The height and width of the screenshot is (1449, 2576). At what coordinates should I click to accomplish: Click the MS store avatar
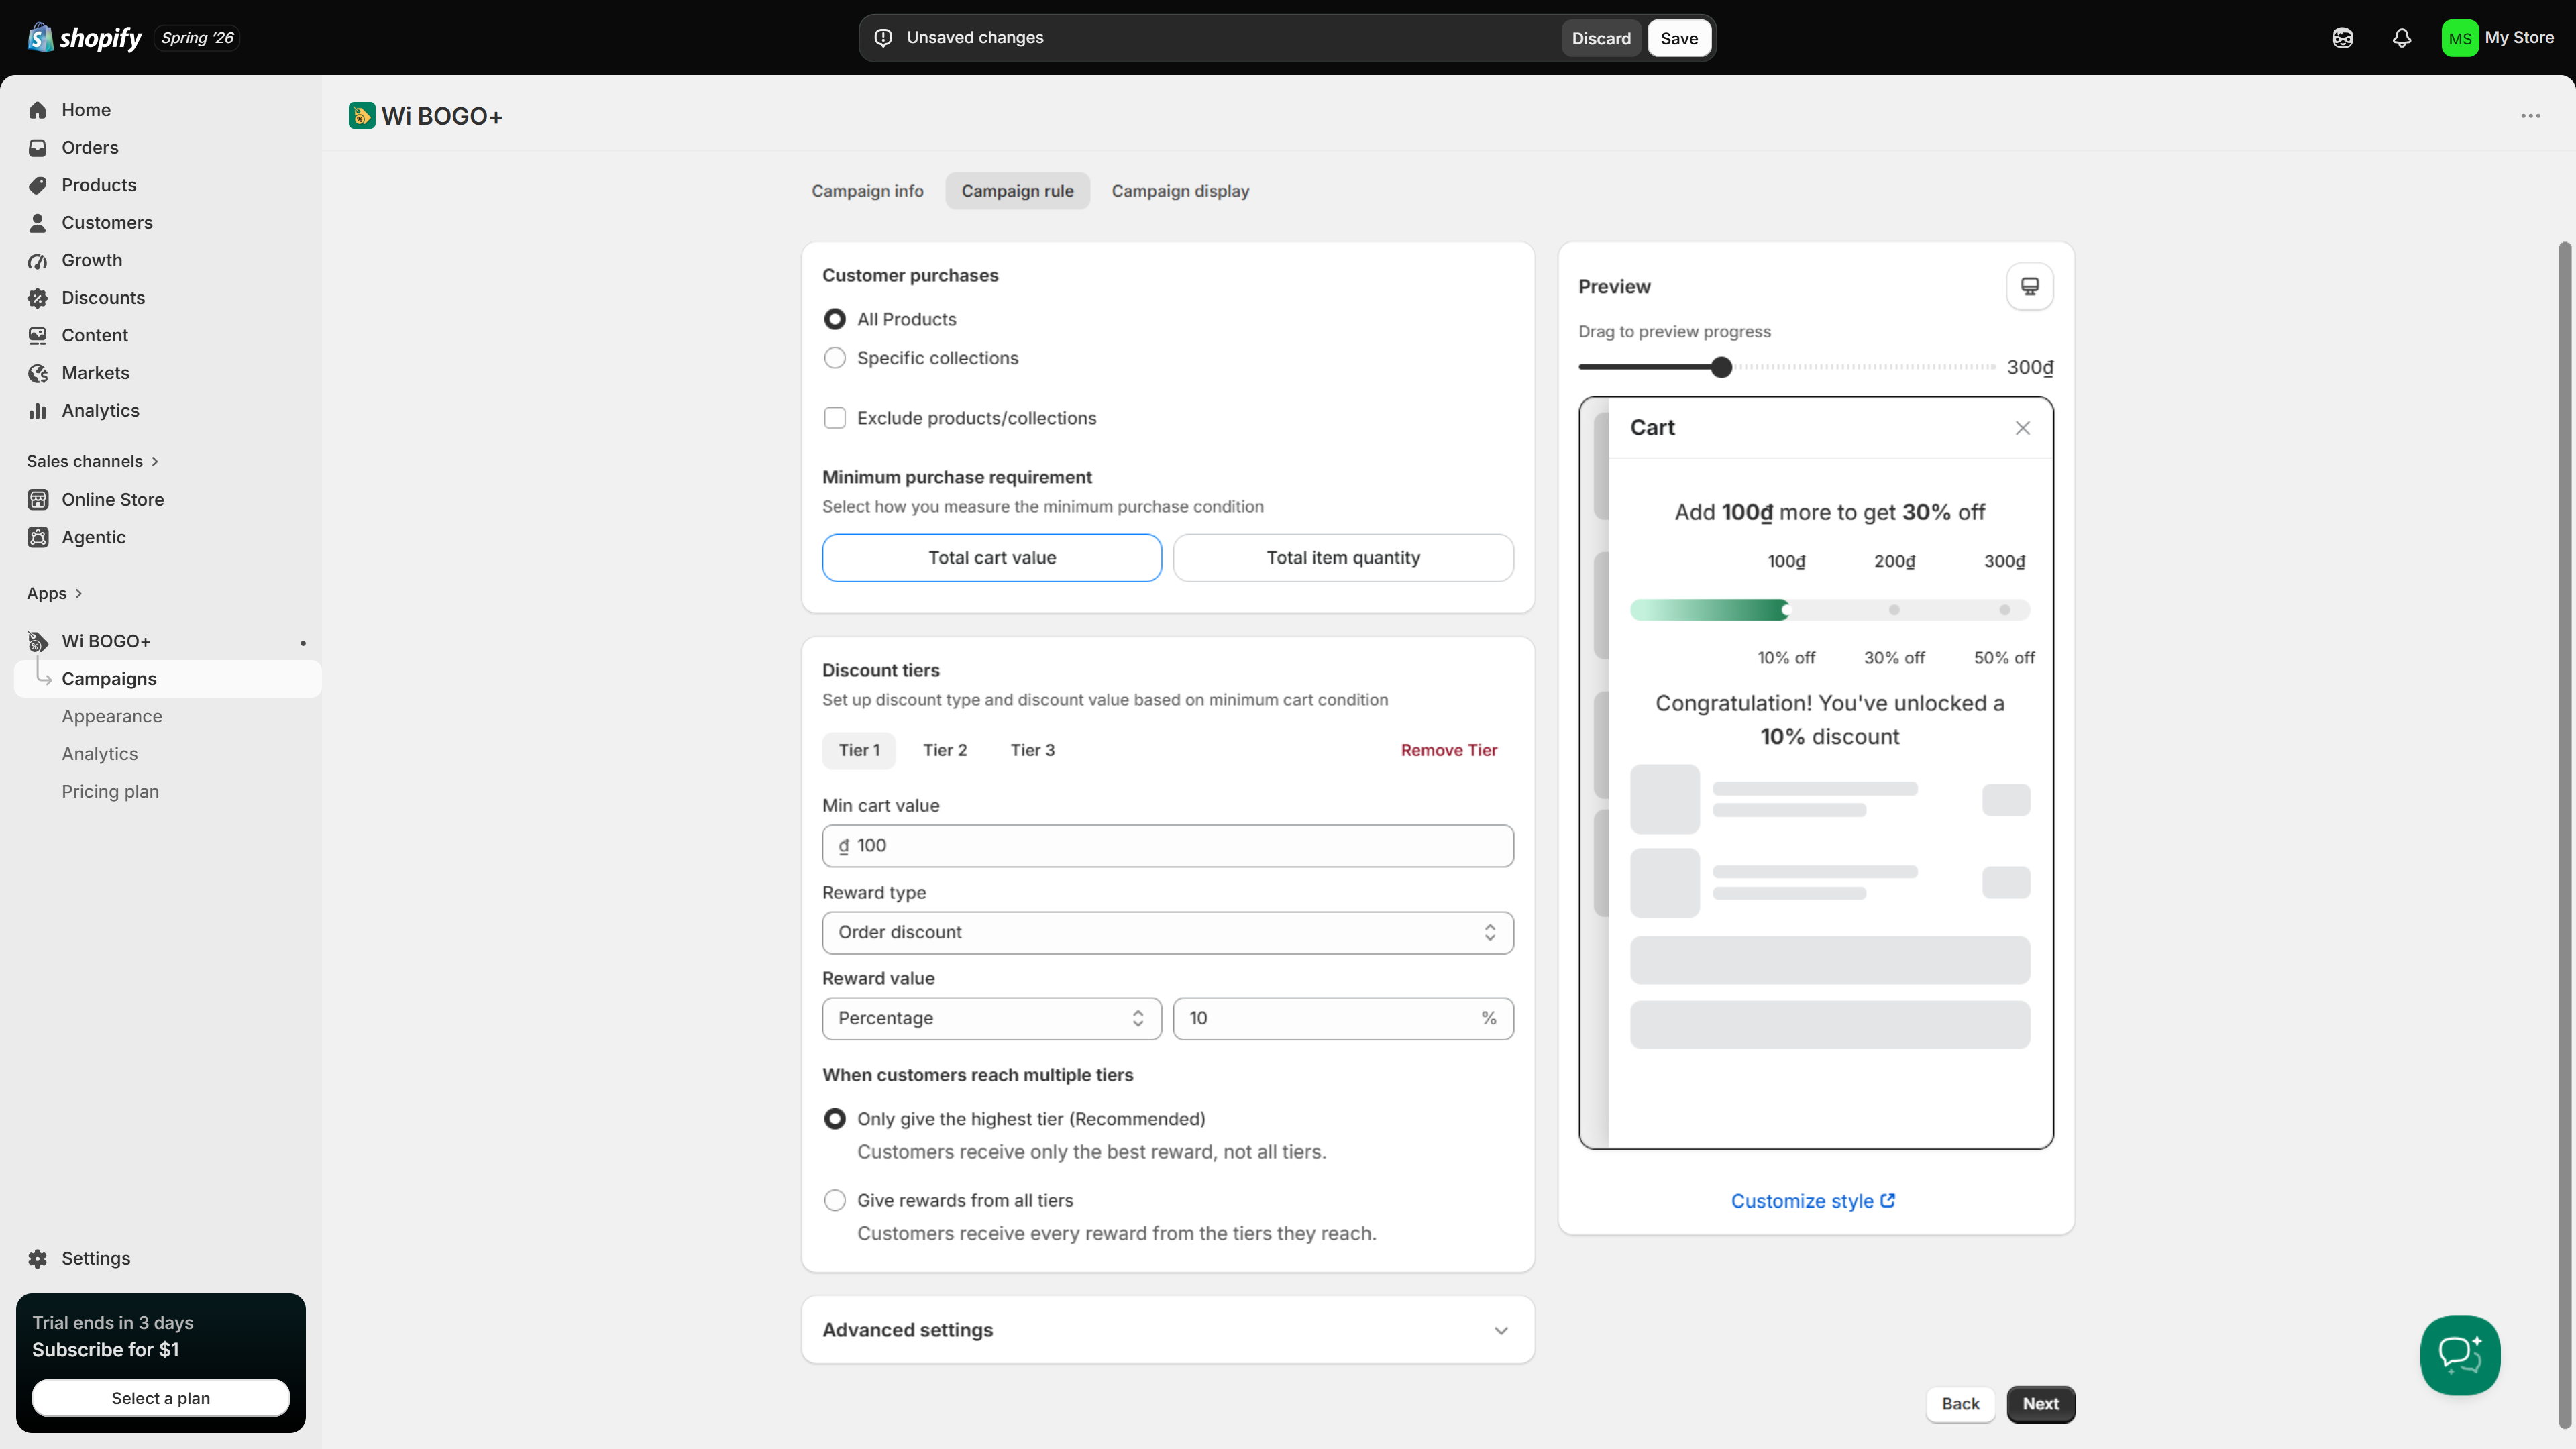pos(2460,38)
